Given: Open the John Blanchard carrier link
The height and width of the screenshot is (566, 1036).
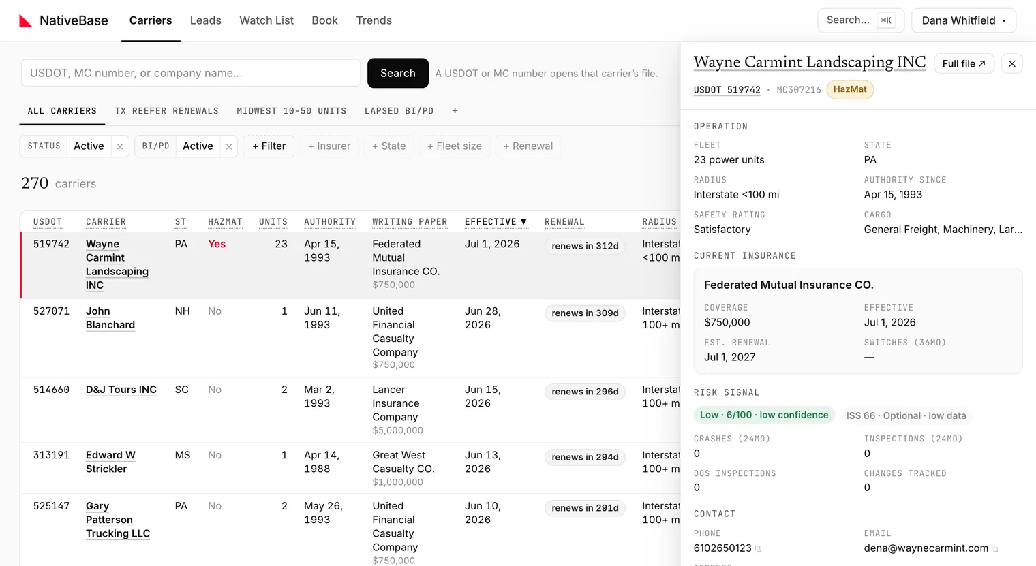Looking at the screenshot, I should click(110, 318).
